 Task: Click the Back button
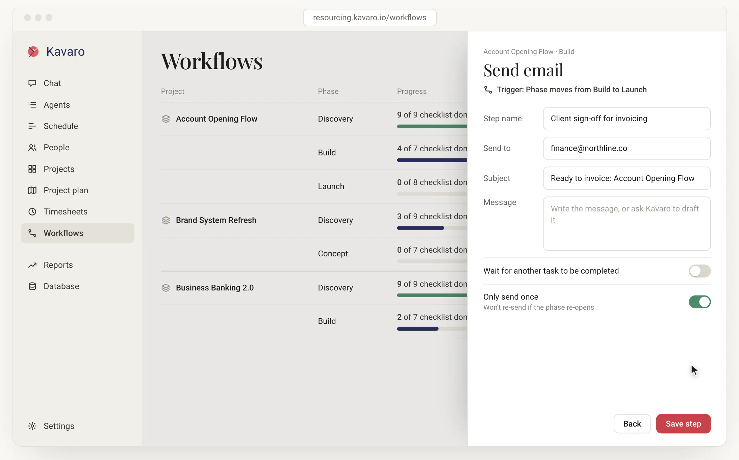[632, 424]
